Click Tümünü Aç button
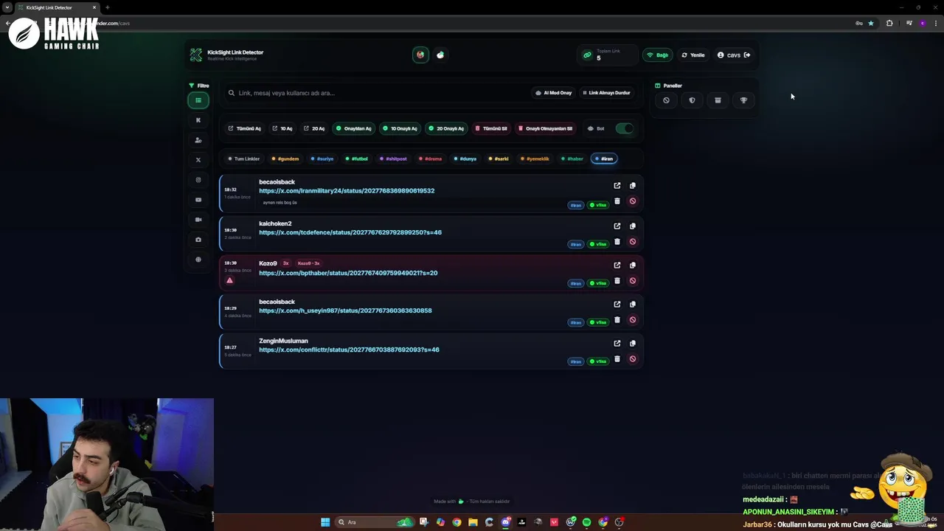The height and width of the screenshot is (531, 944). [245, 128]
